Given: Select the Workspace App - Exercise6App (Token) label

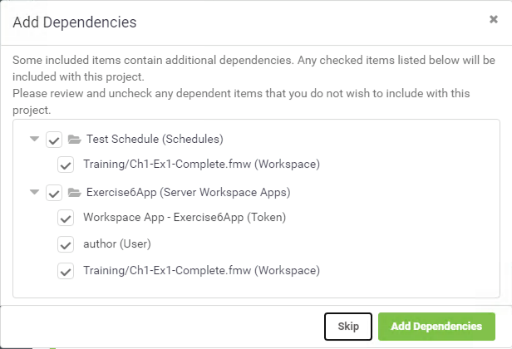Looking at the screenshot, I should point(185,218).
